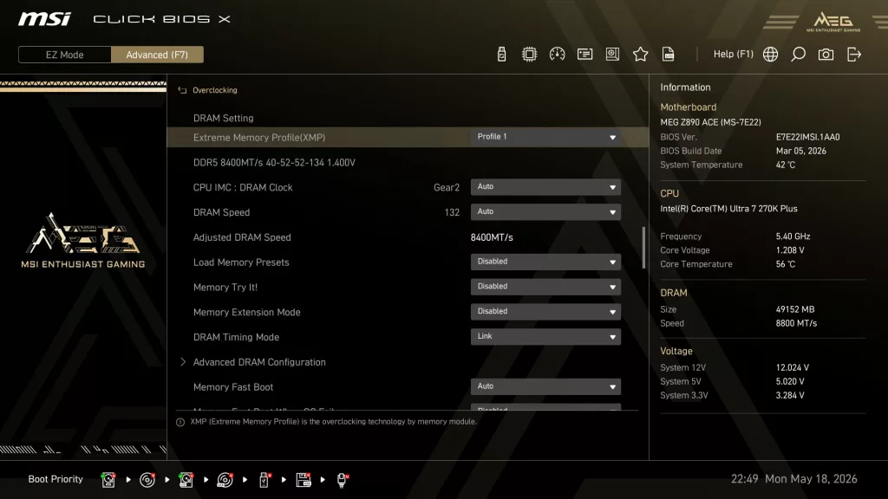This screenshot has height=499, width=888.
Task: Click the 8400MT/s adjusted speed value
Action: (492, 237)
